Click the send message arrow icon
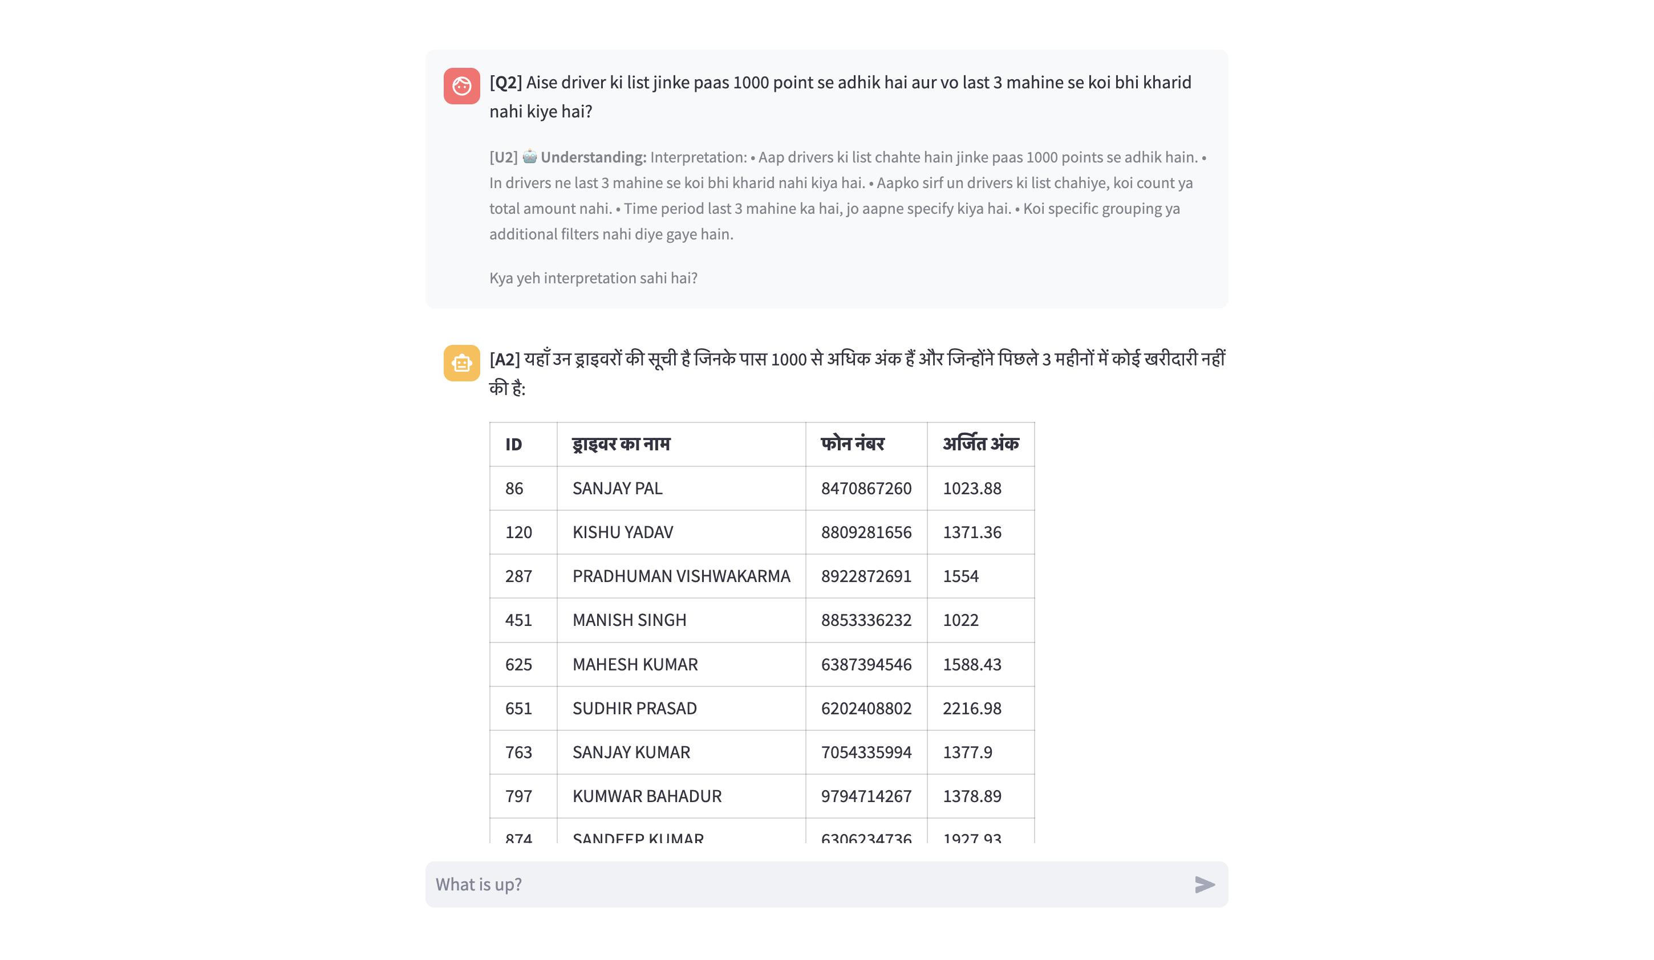The height and width of the screenshot is (960, 1654). point(1206,884)
